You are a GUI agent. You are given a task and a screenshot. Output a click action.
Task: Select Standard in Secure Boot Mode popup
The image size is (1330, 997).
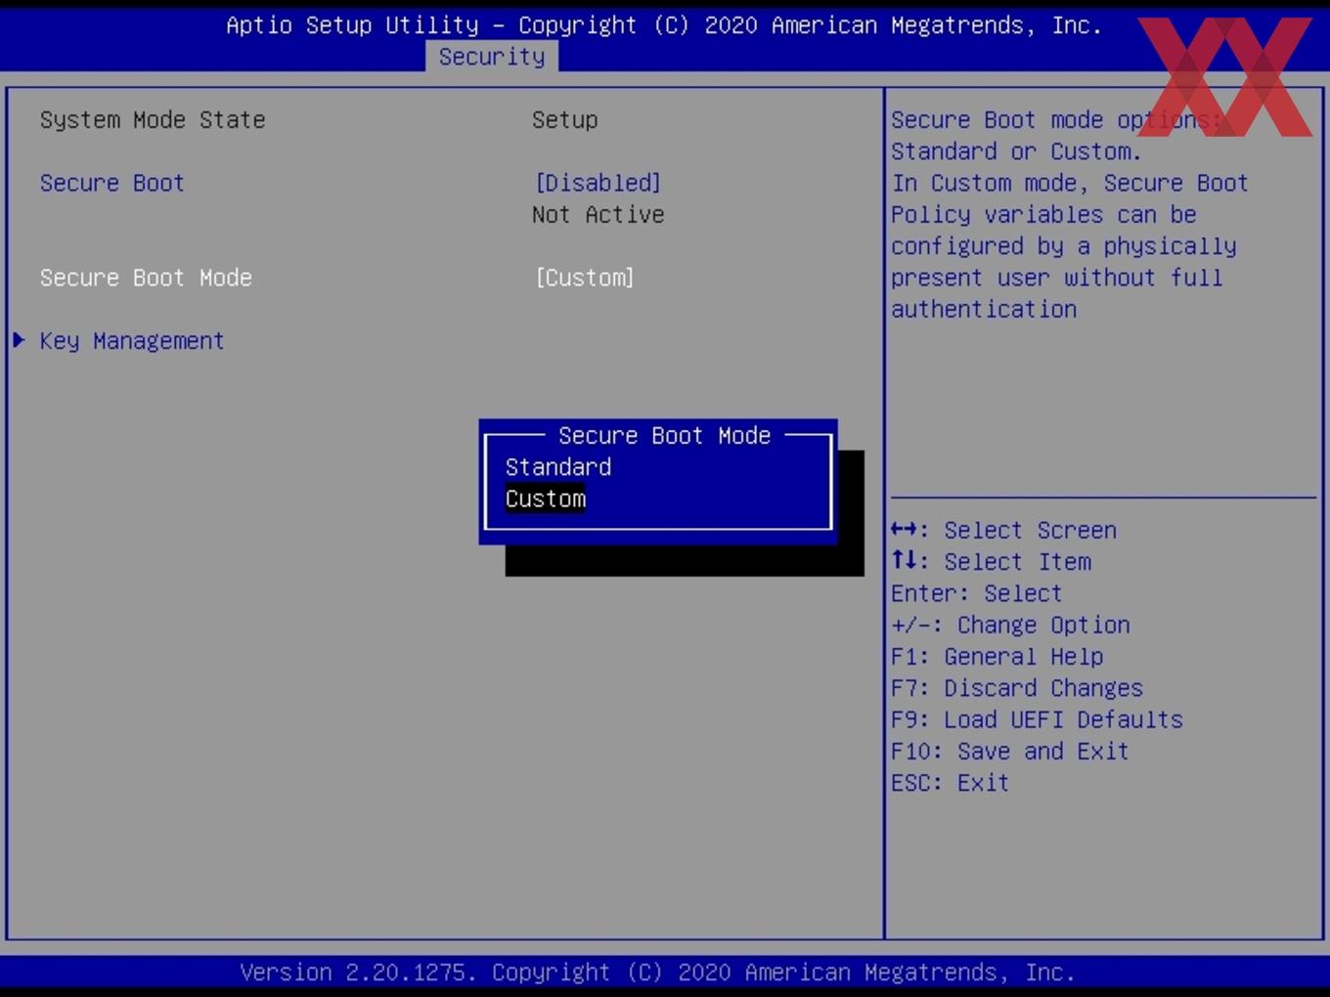click(x=558, y=467)
